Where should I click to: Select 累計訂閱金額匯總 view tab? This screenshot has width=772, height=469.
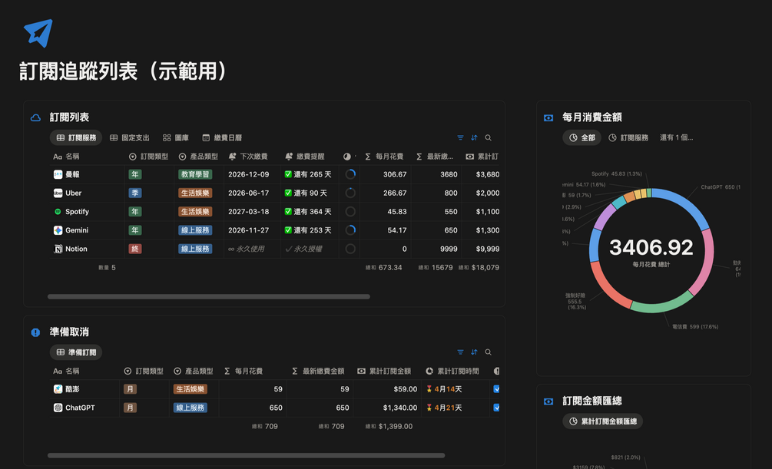pos(603,421)
